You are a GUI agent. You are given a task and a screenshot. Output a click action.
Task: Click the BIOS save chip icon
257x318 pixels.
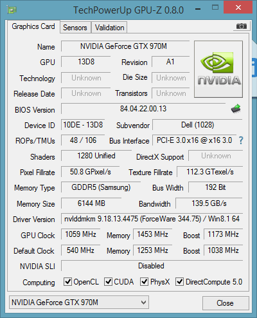(236, 109)
